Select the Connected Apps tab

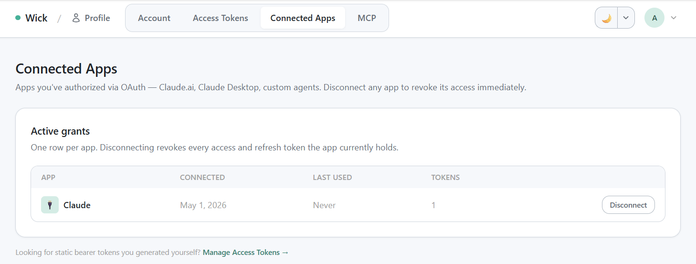point(303,18)
